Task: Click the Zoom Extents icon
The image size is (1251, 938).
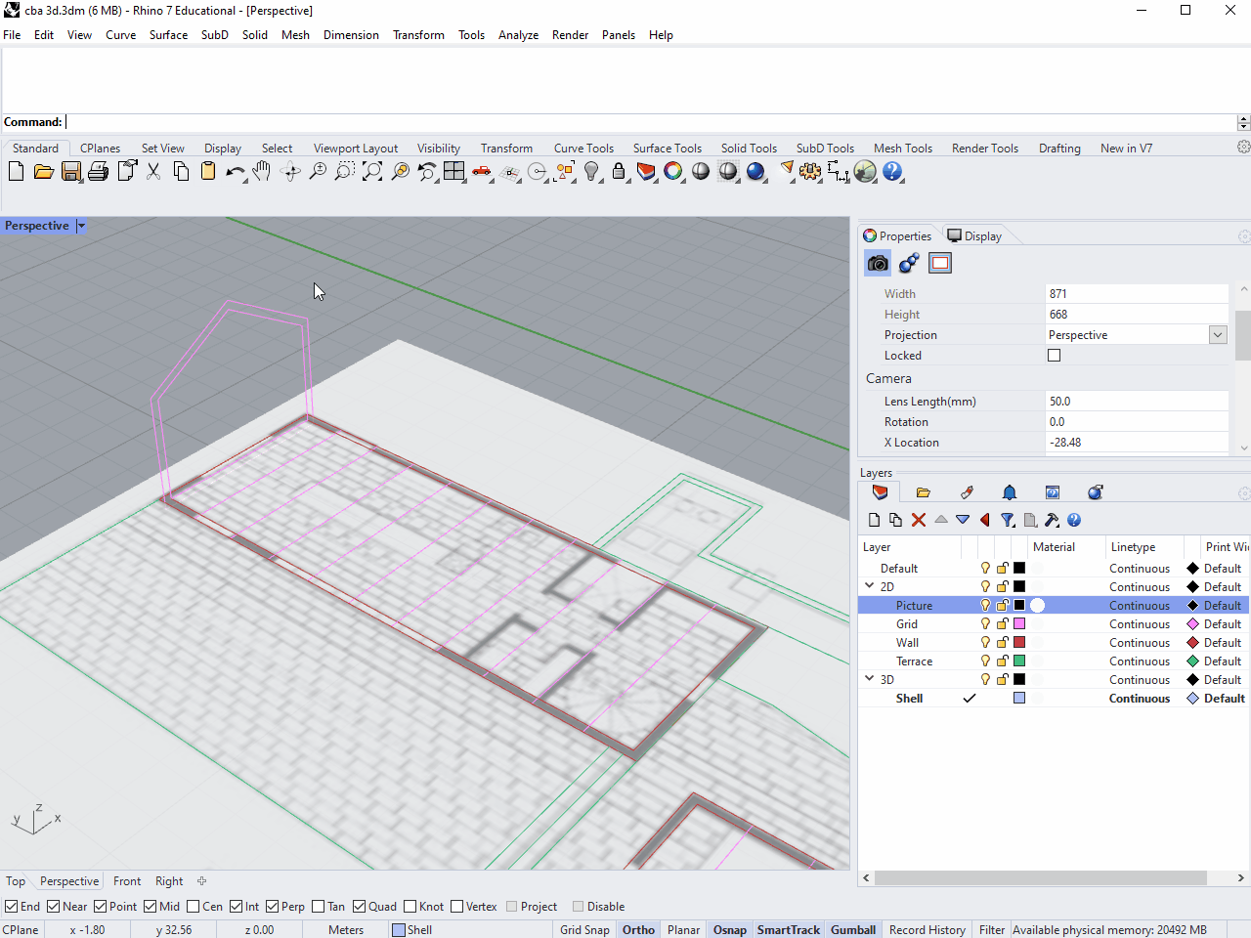Action: point(372,172)
